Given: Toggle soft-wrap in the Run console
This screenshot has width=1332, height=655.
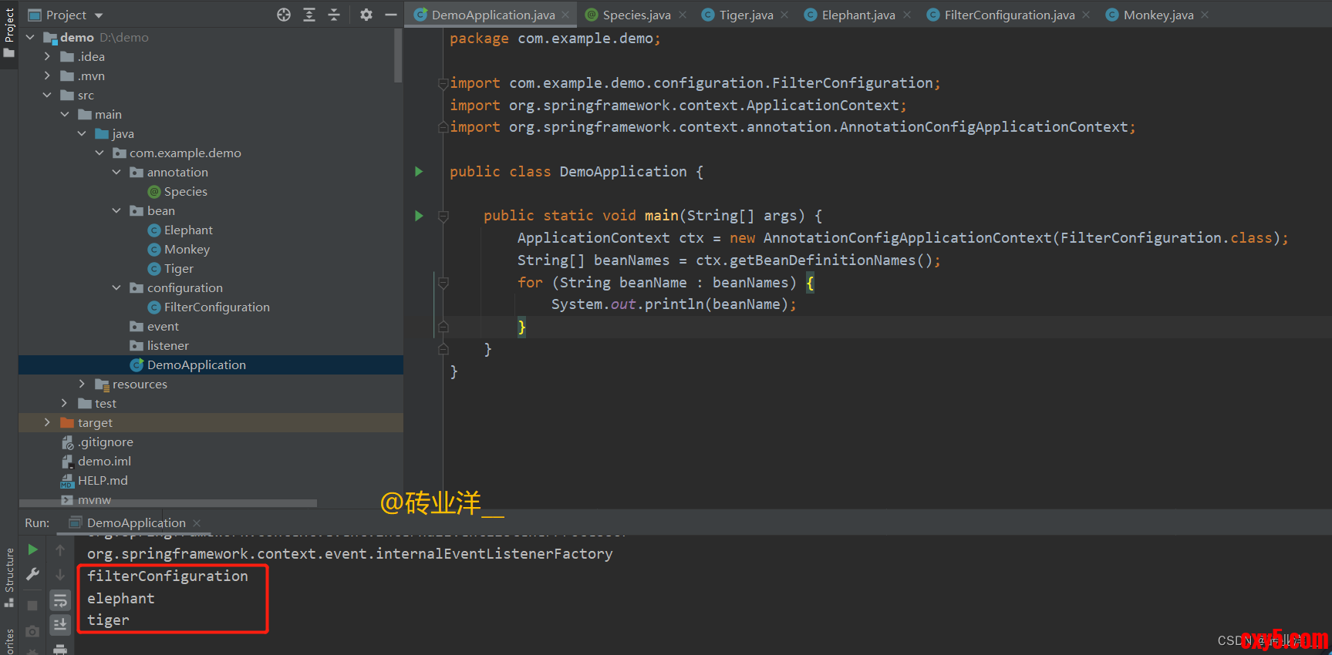Looking at the screenshot, I should pyautogui.click(x=60, y=600).
